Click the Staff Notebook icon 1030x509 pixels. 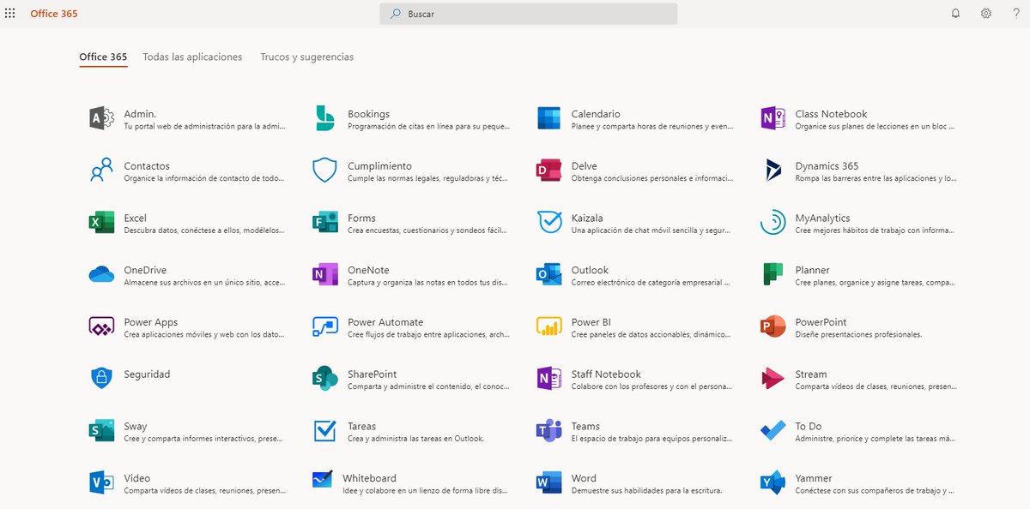[x=548, y=379]
